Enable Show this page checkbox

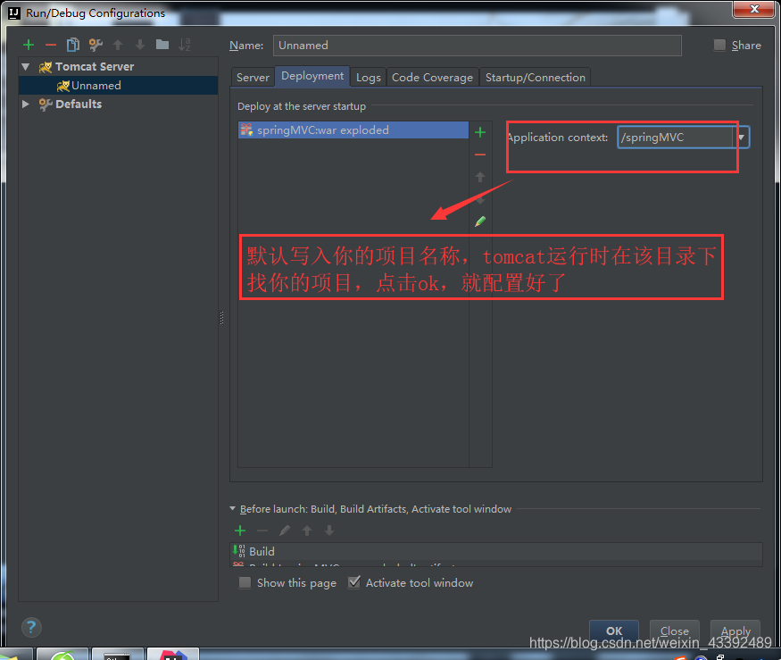(x=245, y=582)
